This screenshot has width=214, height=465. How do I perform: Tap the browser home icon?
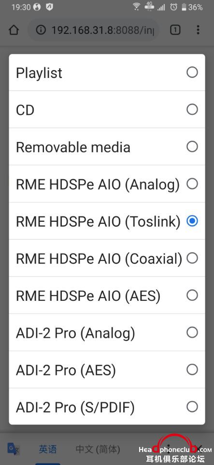[14, 30]
